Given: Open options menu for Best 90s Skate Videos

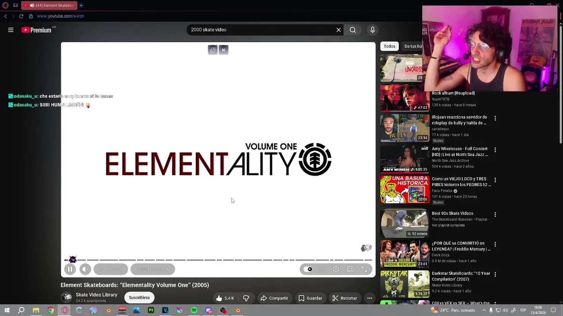Looking at the screenshot, I should click(495, 215).
